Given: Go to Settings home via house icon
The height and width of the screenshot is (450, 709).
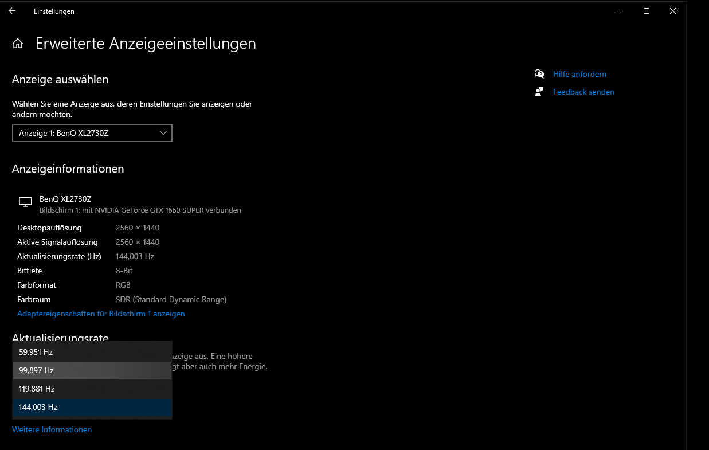Looking at the screenshot, I should coord(18,44).
